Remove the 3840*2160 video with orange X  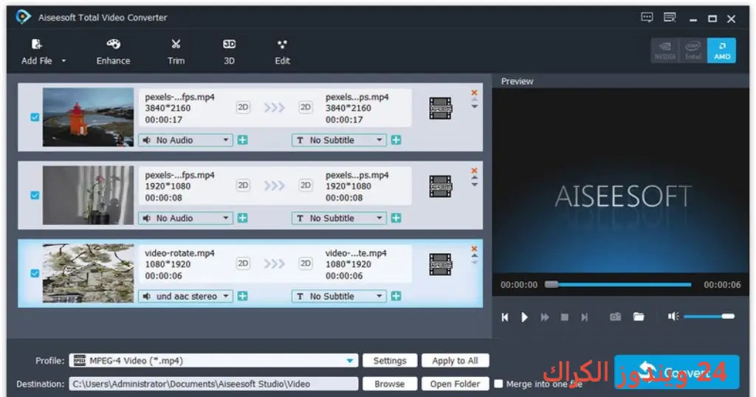474,92
